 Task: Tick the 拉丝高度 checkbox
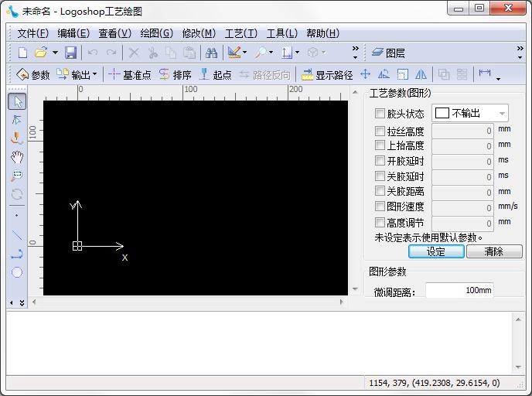tap(380, 131)
